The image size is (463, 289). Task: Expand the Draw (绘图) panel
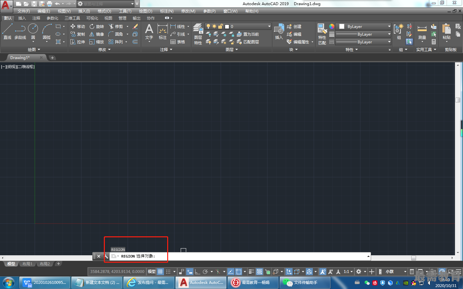[34, 49]
